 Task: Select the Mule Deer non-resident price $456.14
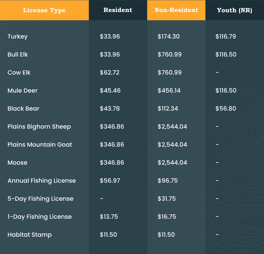pos(169,91)
